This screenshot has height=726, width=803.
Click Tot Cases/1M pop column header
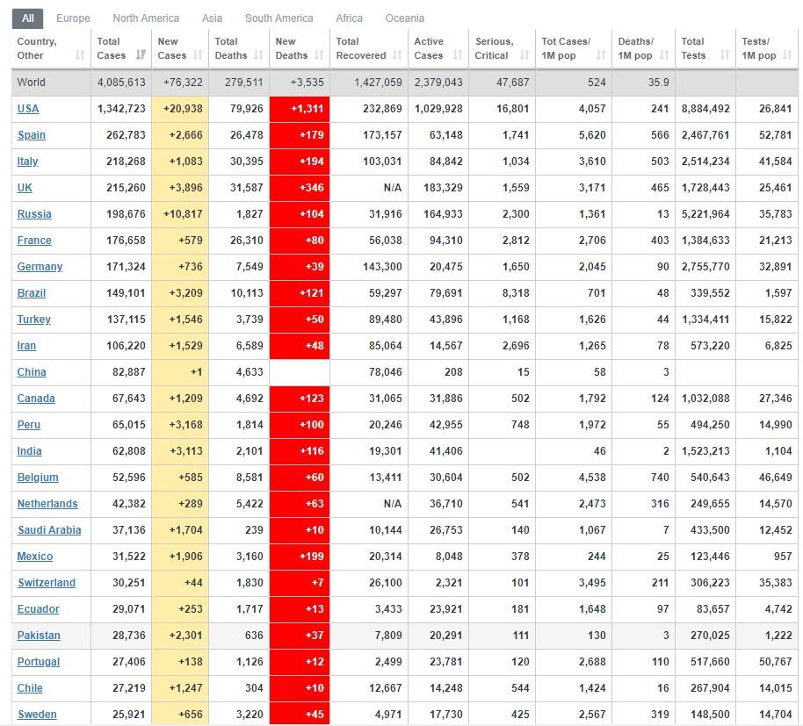click(x=567, y=48)
